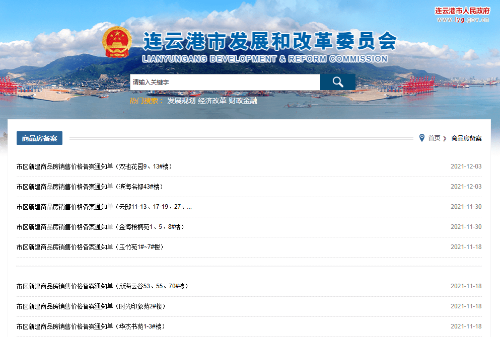The height and width of the screenshot is (337, 500).
Task: Click date 2021-11-18 on 华杰书苑 row
Action: 466,326
